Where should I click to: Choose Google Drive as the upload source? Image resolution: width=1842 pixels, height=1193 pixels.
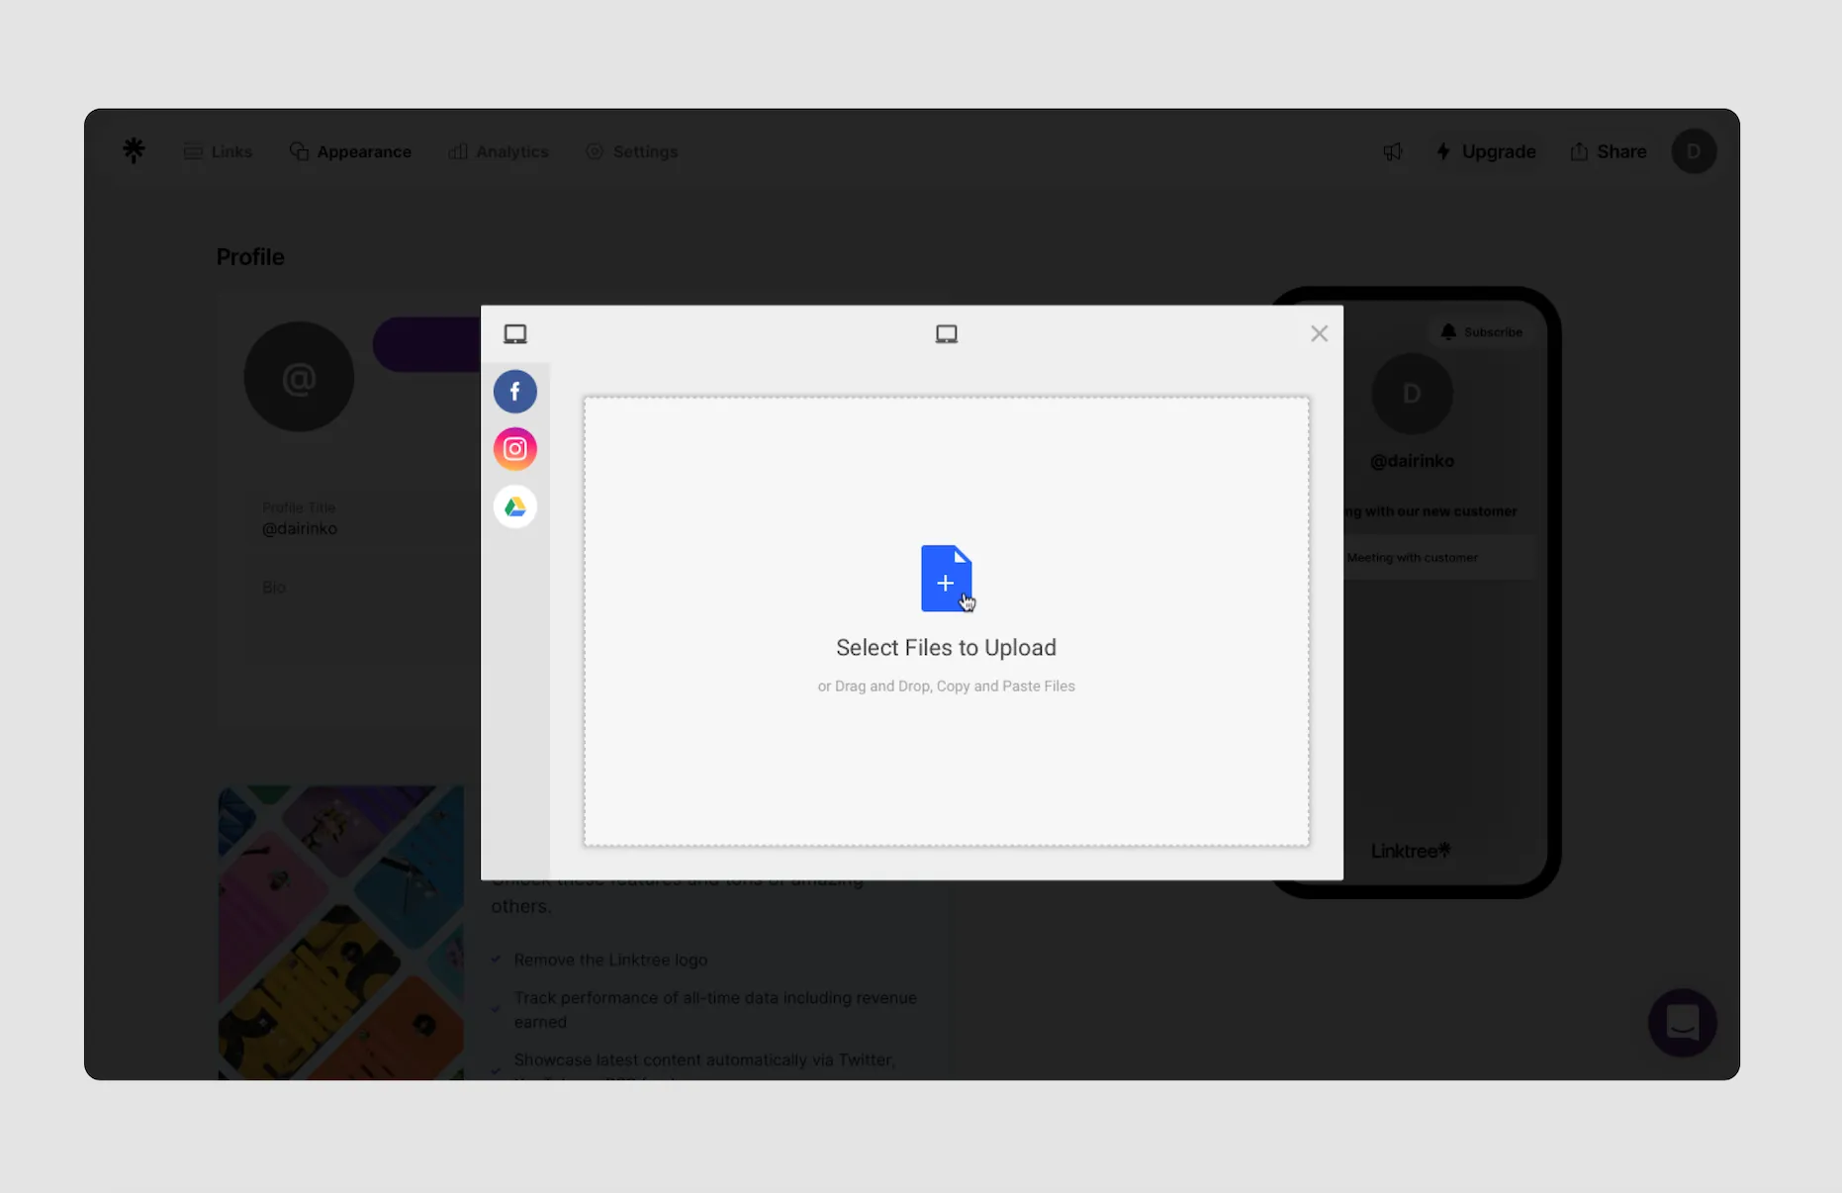point(514,506)
